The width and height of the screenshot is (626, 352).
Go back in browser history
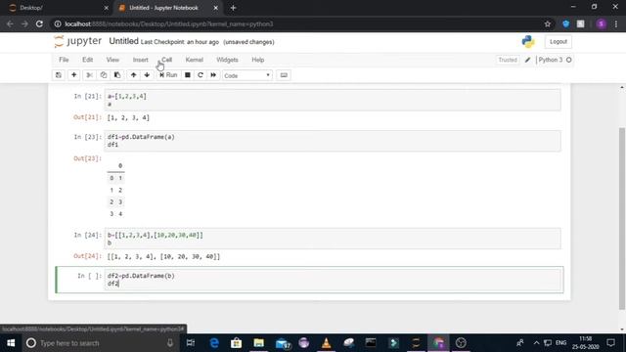click(x=10, y=23)
